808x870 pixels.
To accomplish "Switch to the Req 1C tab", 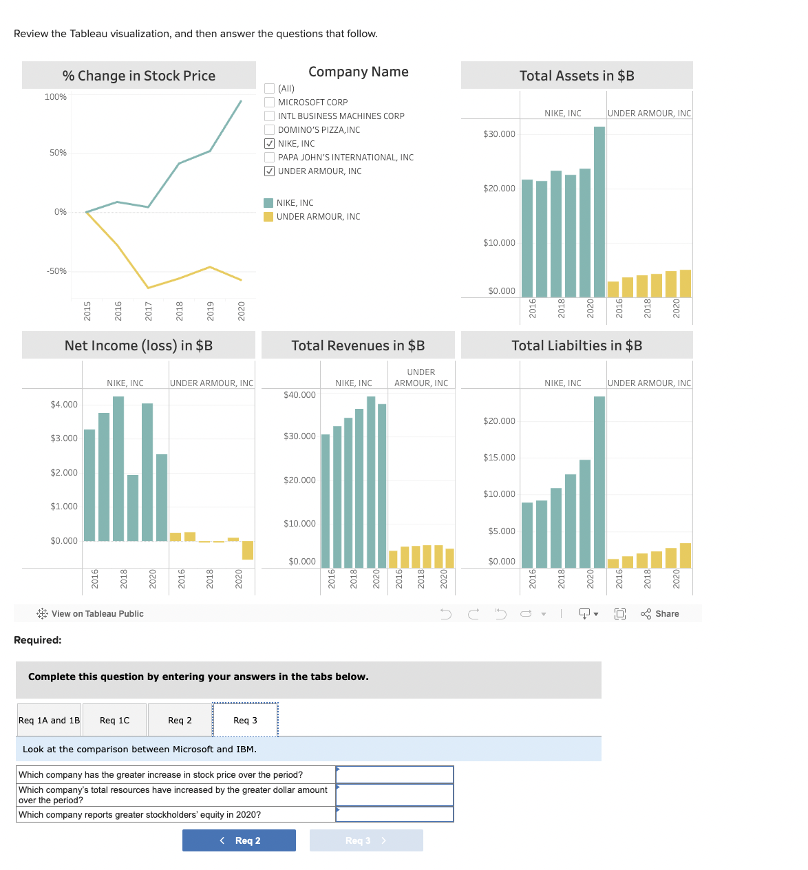I will click(x=114, y=720).
